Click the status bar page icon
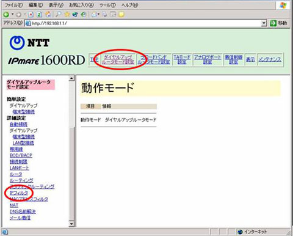Viewport: 293px width, 236px height. click(5, 232)
